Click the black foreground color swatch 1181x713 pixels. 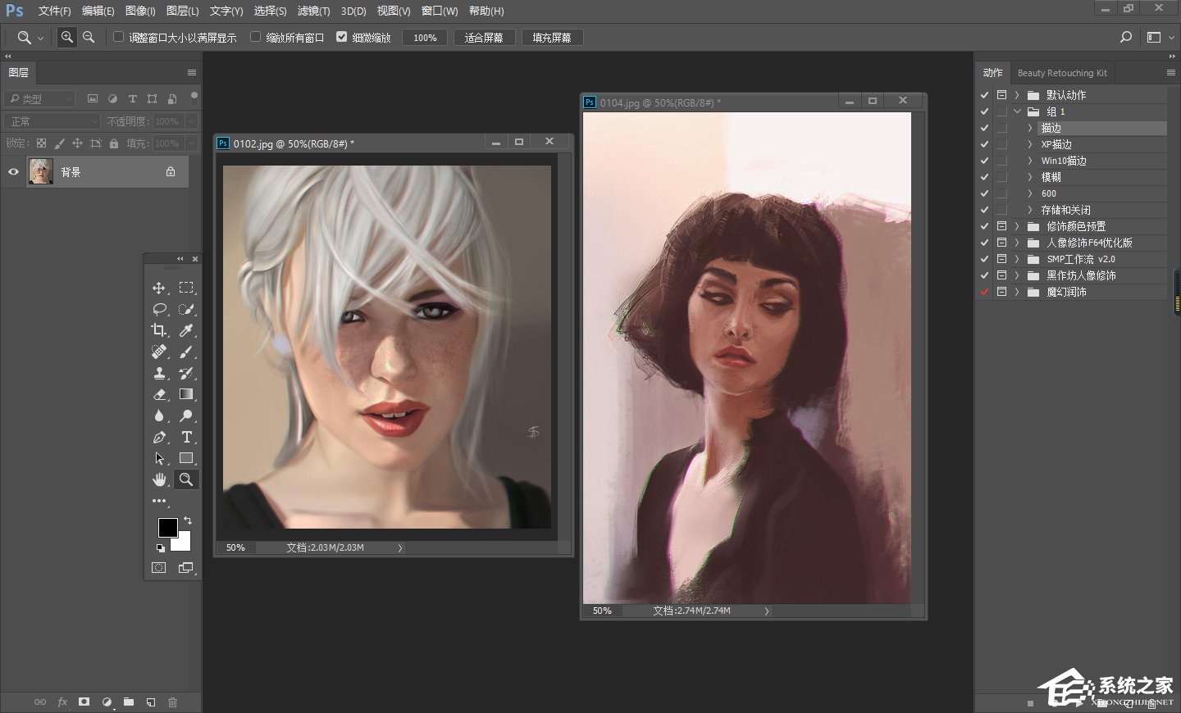coord(167,528)
